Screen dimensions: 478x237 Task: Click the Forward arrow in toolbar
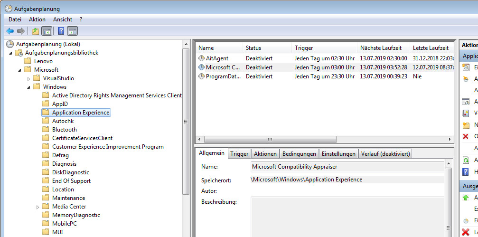[x=21, y=31]
